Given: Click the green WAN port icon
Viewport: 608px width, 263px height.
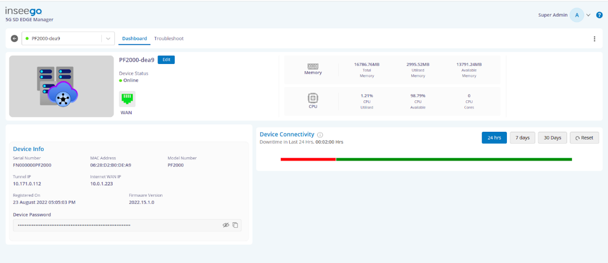Looking at the screenshot, I should click(127, 99).
